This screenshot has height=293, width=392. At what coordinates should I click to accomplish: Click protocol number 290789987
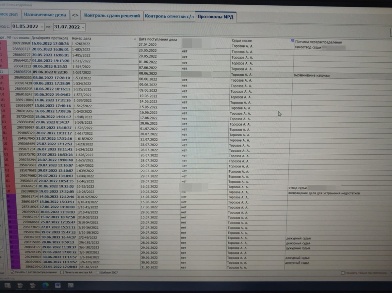tap(26, 128)
